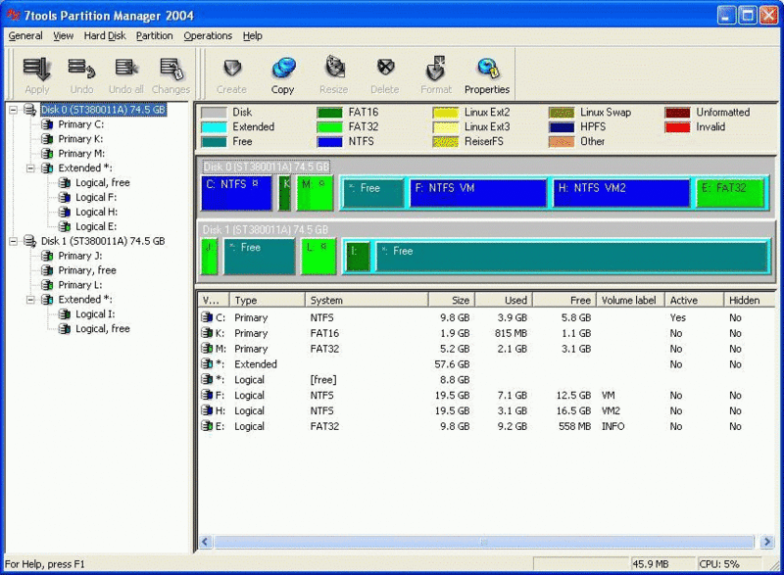Screen dimensions: 784x575
Task: Sort the list by Active column header
Action: 694,301
